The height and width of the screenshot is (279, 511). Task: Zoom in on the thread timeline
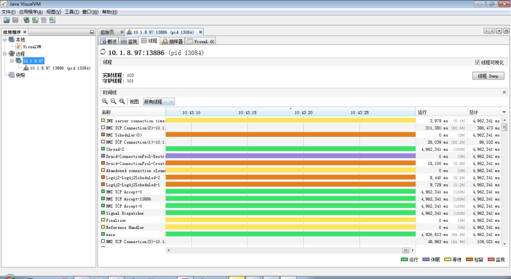(x=105, y=101)
